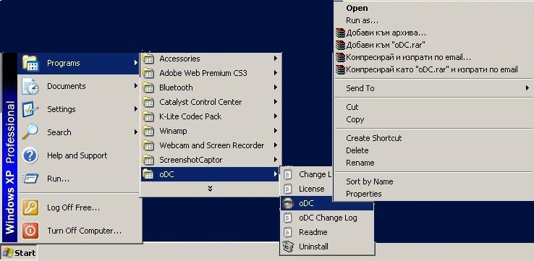Expand the Documents submenu arrow

pos(135,86)
